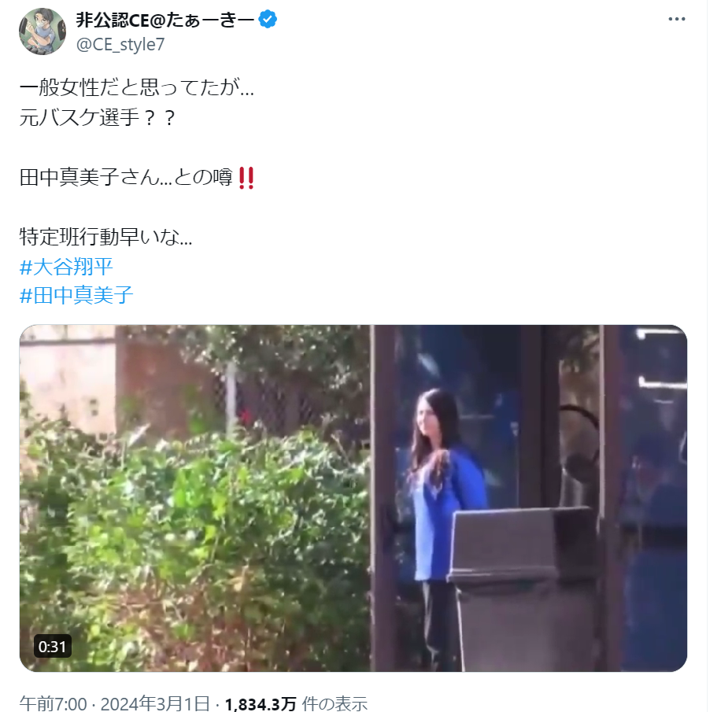
Task: Click the display name 非公認CE@たぁーきー
Action: point(165,20)
